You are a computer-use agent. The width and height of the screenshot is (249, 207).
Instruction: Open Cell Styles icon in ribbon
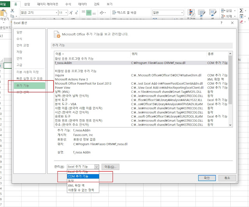212,13
